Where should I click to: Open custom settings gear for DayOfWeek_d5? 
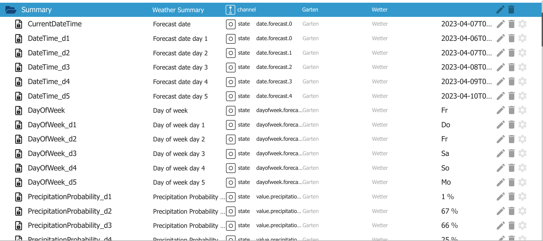click(522, 182)
